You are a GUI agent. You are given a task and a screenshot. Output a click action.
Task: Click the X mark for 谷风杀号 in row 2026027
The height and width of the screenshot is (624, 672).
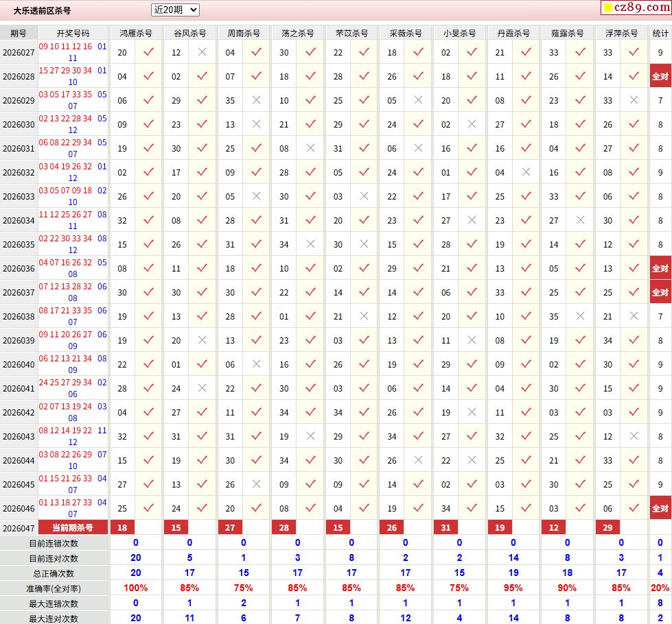tap(202, 52)
